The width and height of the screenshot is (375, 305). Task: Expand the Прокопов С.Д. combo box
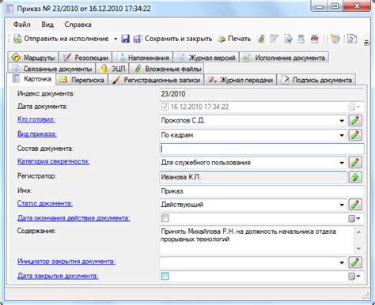[342, 121]
